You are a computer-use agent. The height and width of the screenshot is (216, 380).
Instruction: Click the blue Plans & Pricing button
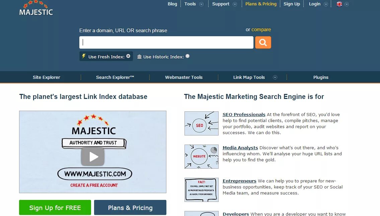(x=130, y=208)
